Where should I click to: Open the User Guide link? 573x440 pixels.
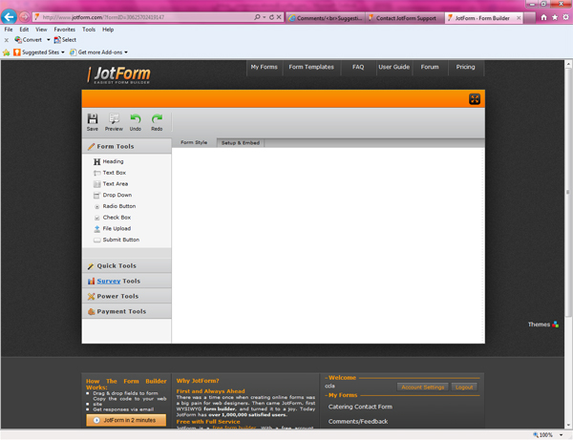pos(393,67)
